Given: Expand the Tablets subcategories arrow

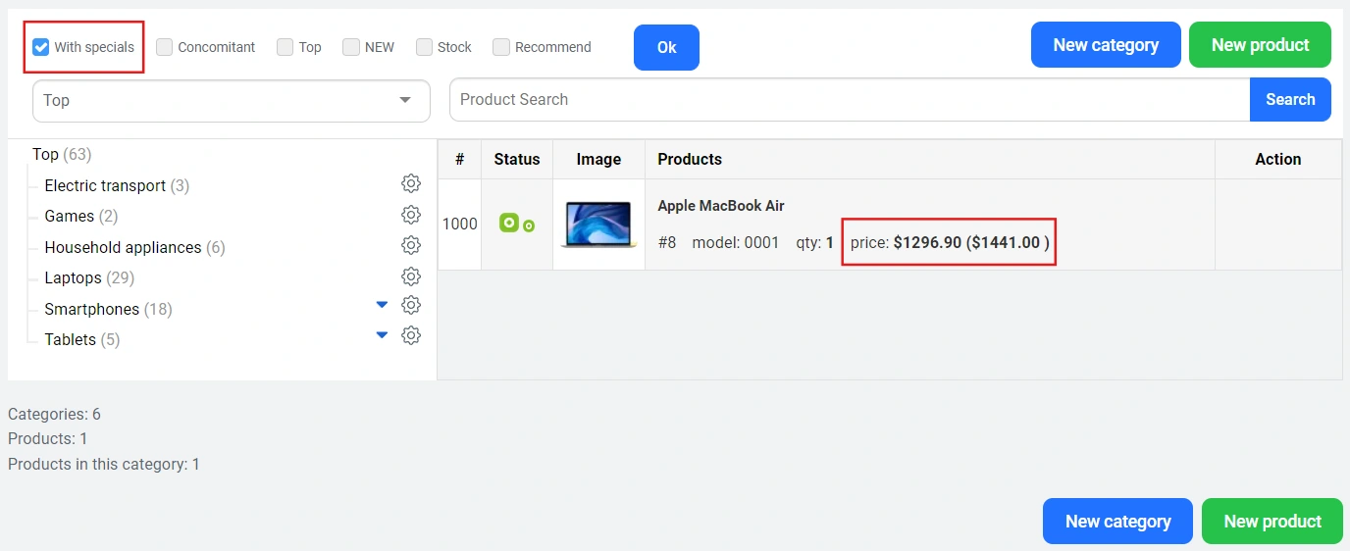Looking at the screenshot, I should point(383,335).
